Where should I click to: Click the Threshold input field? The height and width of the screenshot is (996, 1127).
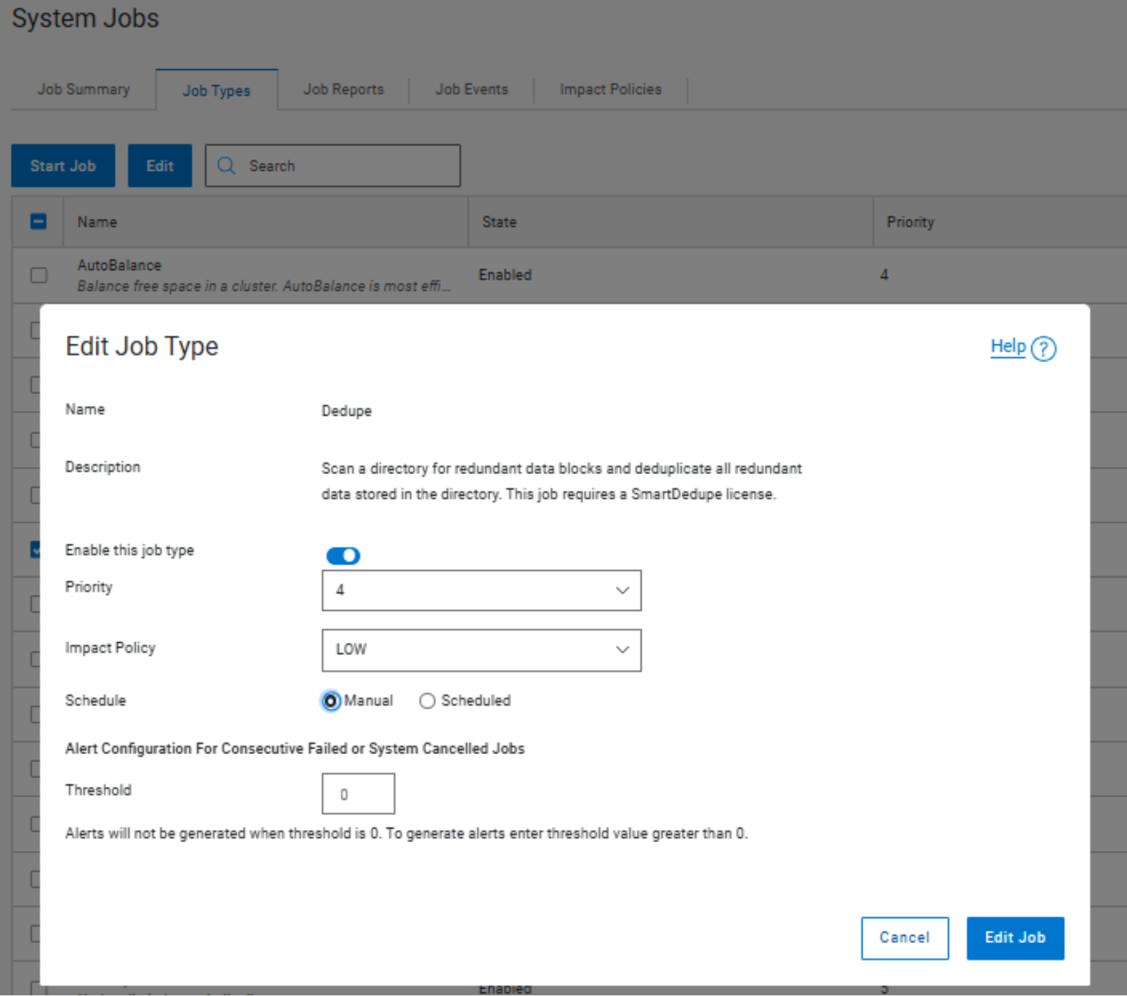(x=358, y=794)
